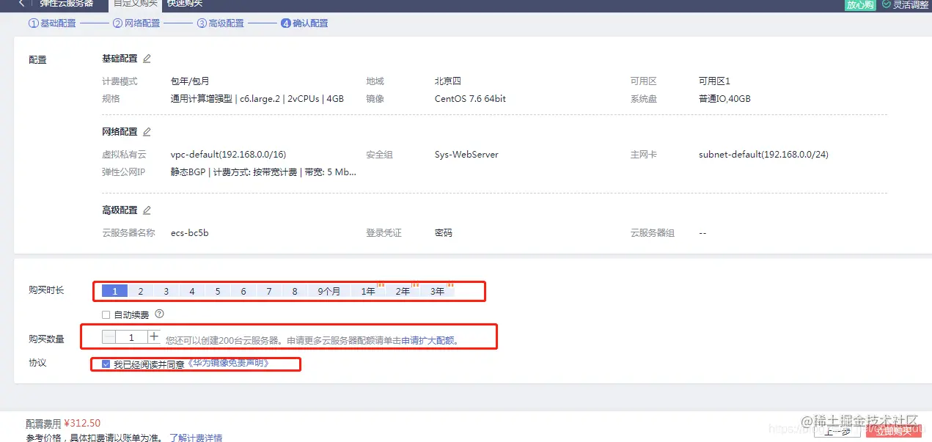Select 1 month purchase duration
Viewport: 932px width, 442px height.
point(115,291)
